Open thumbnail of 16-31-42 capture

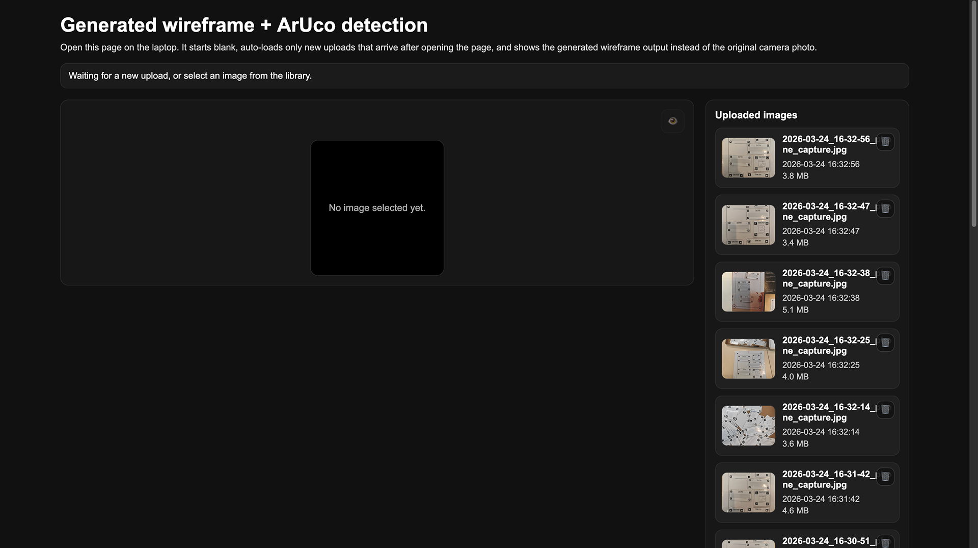pos(748,492)
